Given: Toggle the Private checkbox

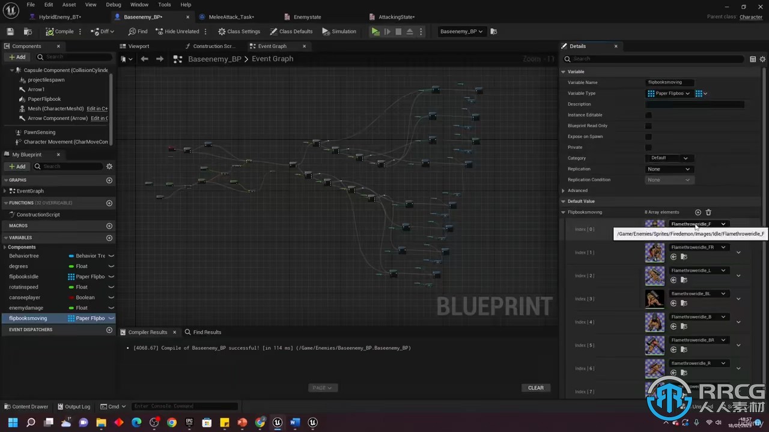Looking at the screenshot, I should point(648,148).
